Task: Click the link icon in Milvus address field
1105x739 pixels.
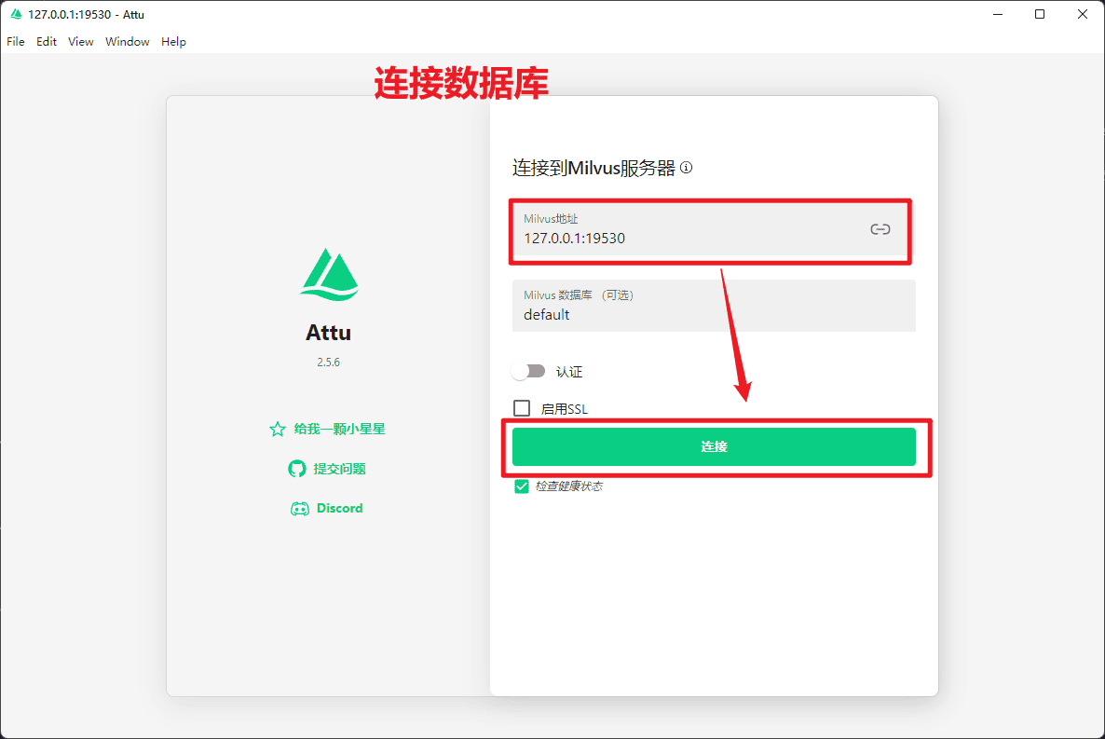Action: tap(880, 229)
